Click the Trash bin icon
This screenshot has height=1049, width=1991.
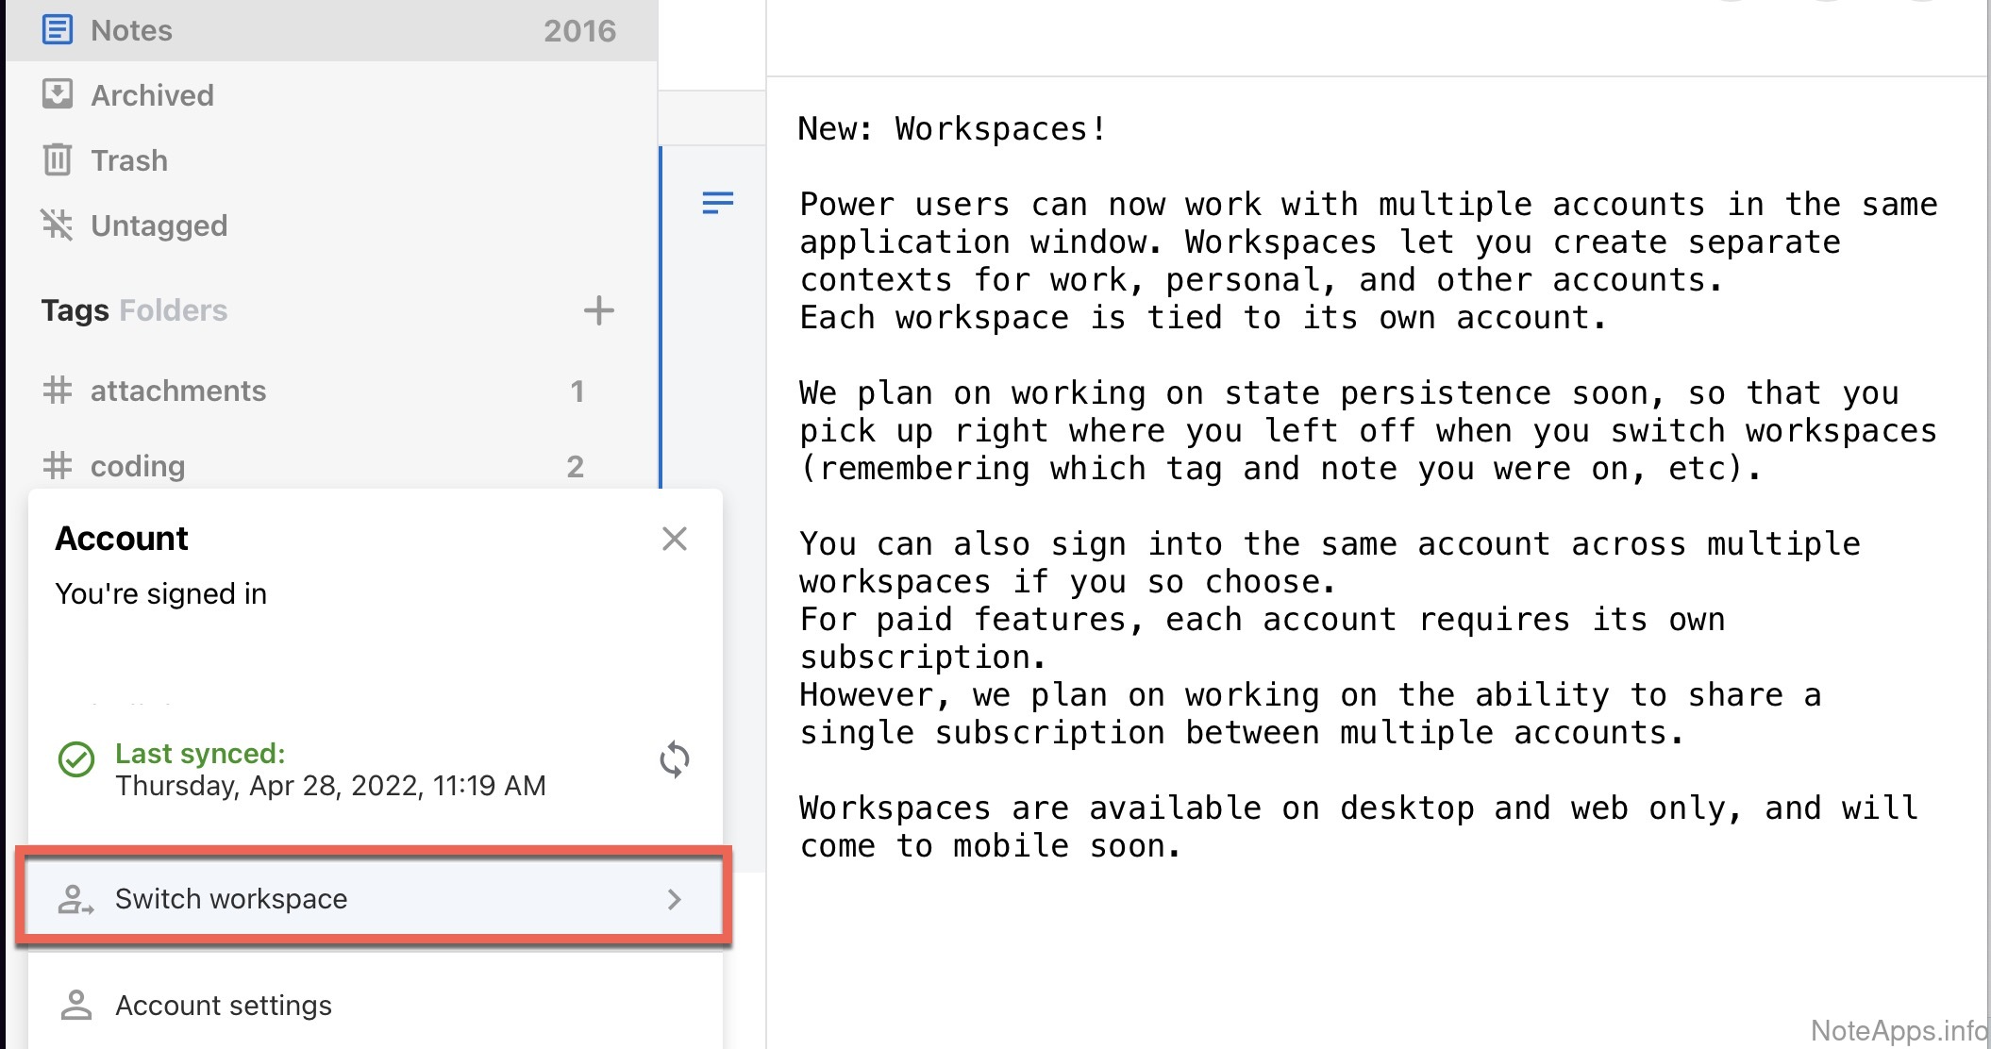coord(57,160)
